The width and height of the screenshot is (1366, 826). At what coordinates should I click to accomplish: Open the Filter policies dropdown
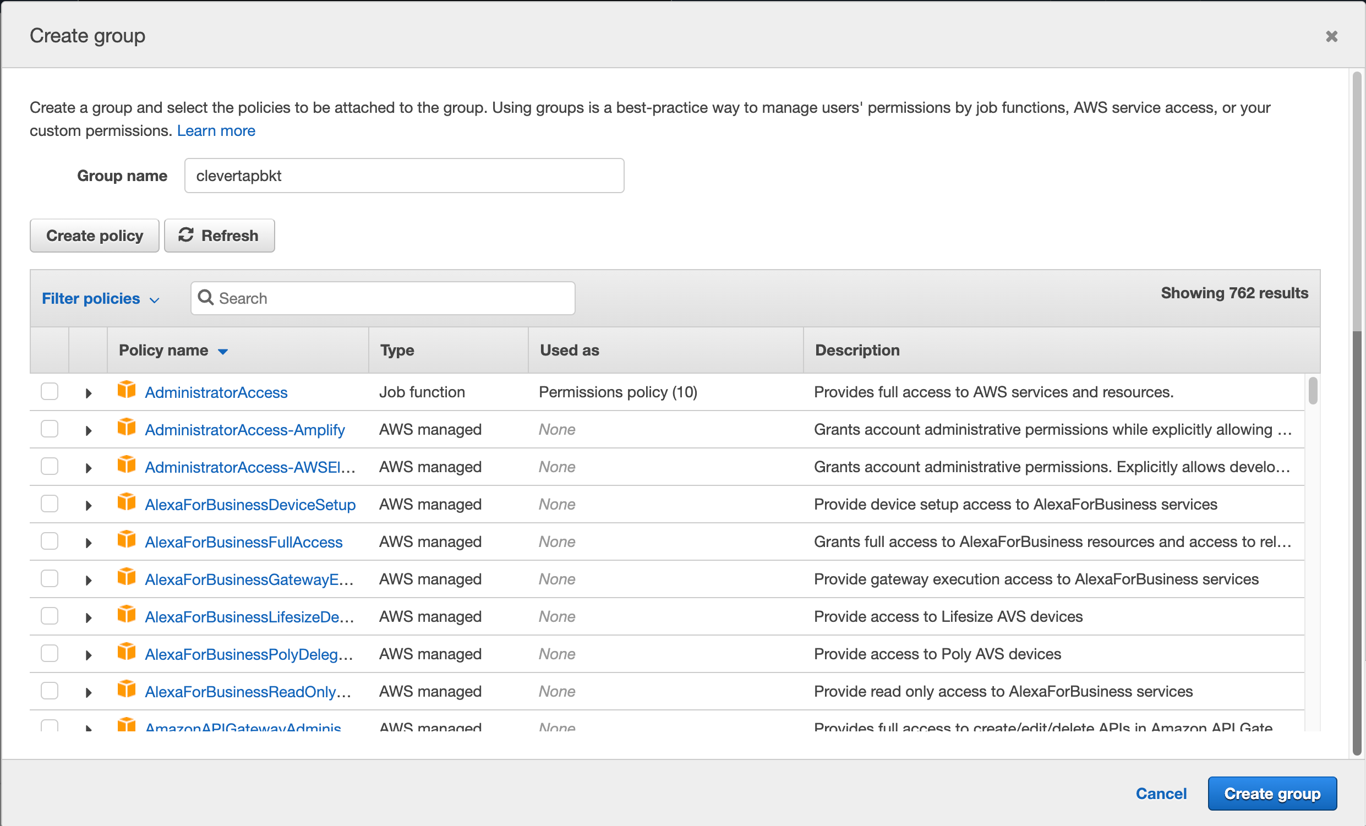coord(101,298)
